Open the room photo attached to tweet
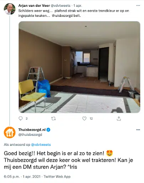The image size is (144, 183). coord(79,67)
